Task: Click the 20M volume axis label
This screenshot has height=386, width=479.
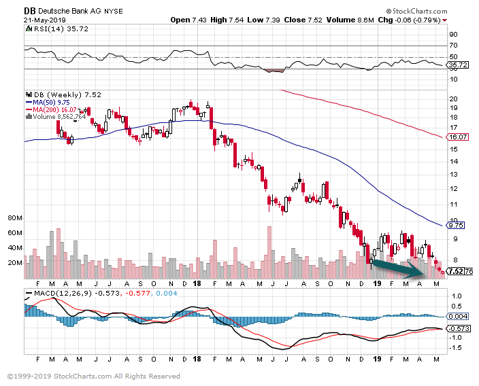Action: 15,263
